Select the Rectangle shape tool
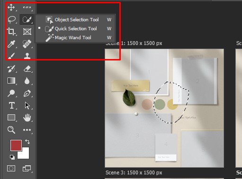The width and height of the screenshot is (242, 179). pyautogui.click(x=11, y=118)
